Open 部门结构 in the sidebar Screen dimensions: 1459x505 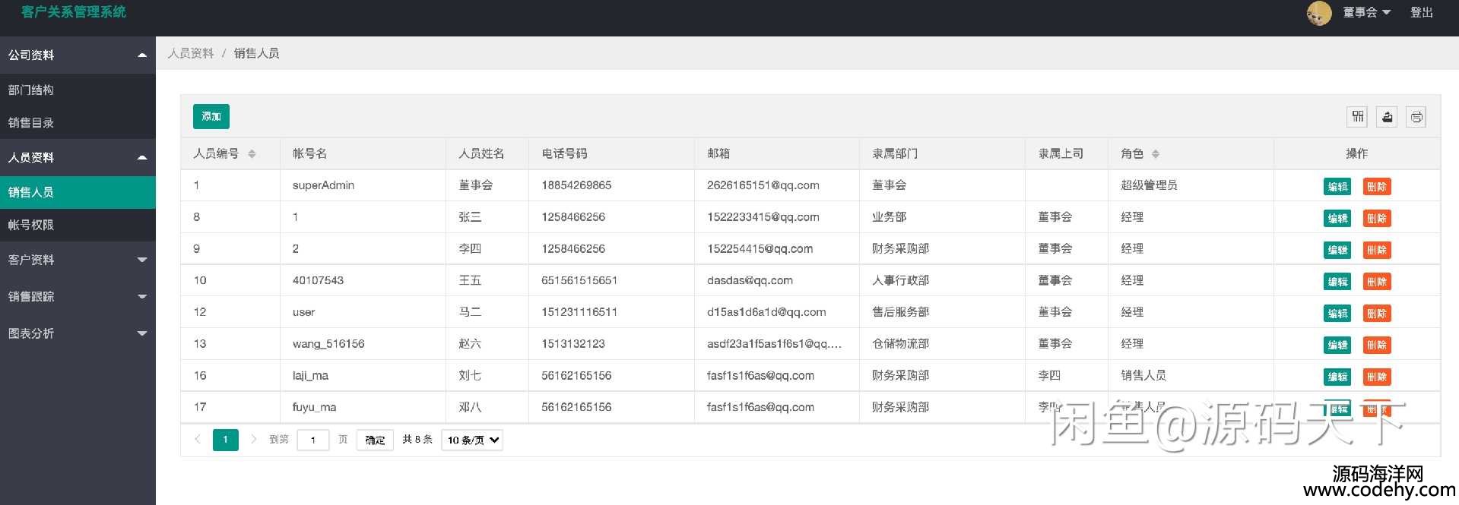tap(78, 90)
